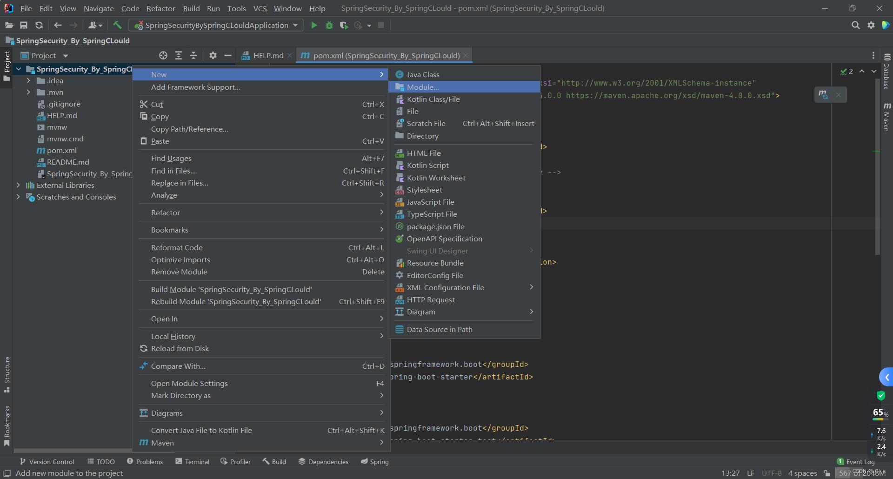Select README.md in the project tree
Image resolution: width=893 pixels, height=479 pixels.
[x=63, y=162]
